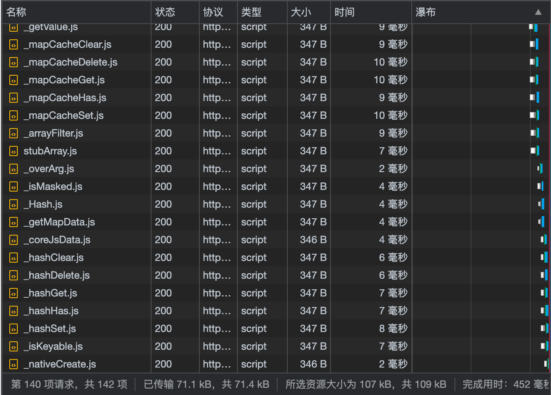Toggle the sort arrow in the 瀑布 header

(538, 12)
